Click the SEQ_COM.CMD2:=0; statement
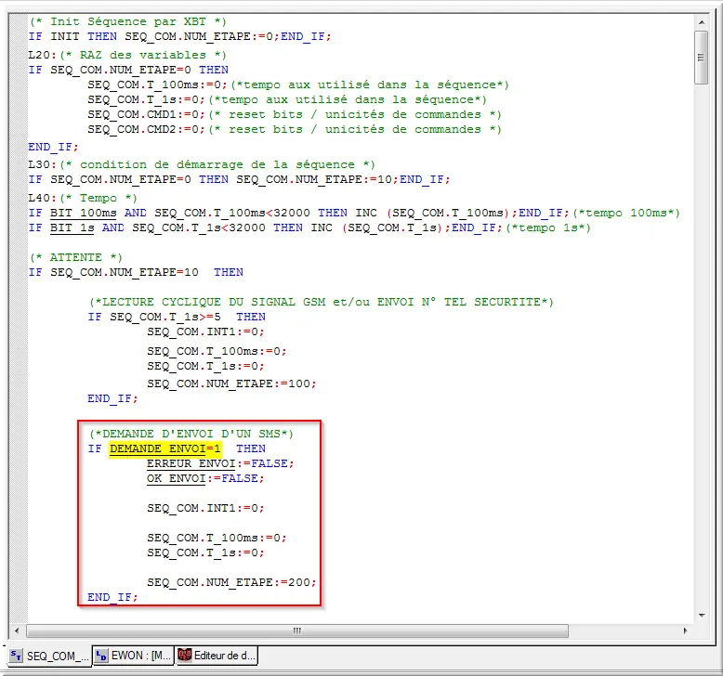 click(146, 129)
